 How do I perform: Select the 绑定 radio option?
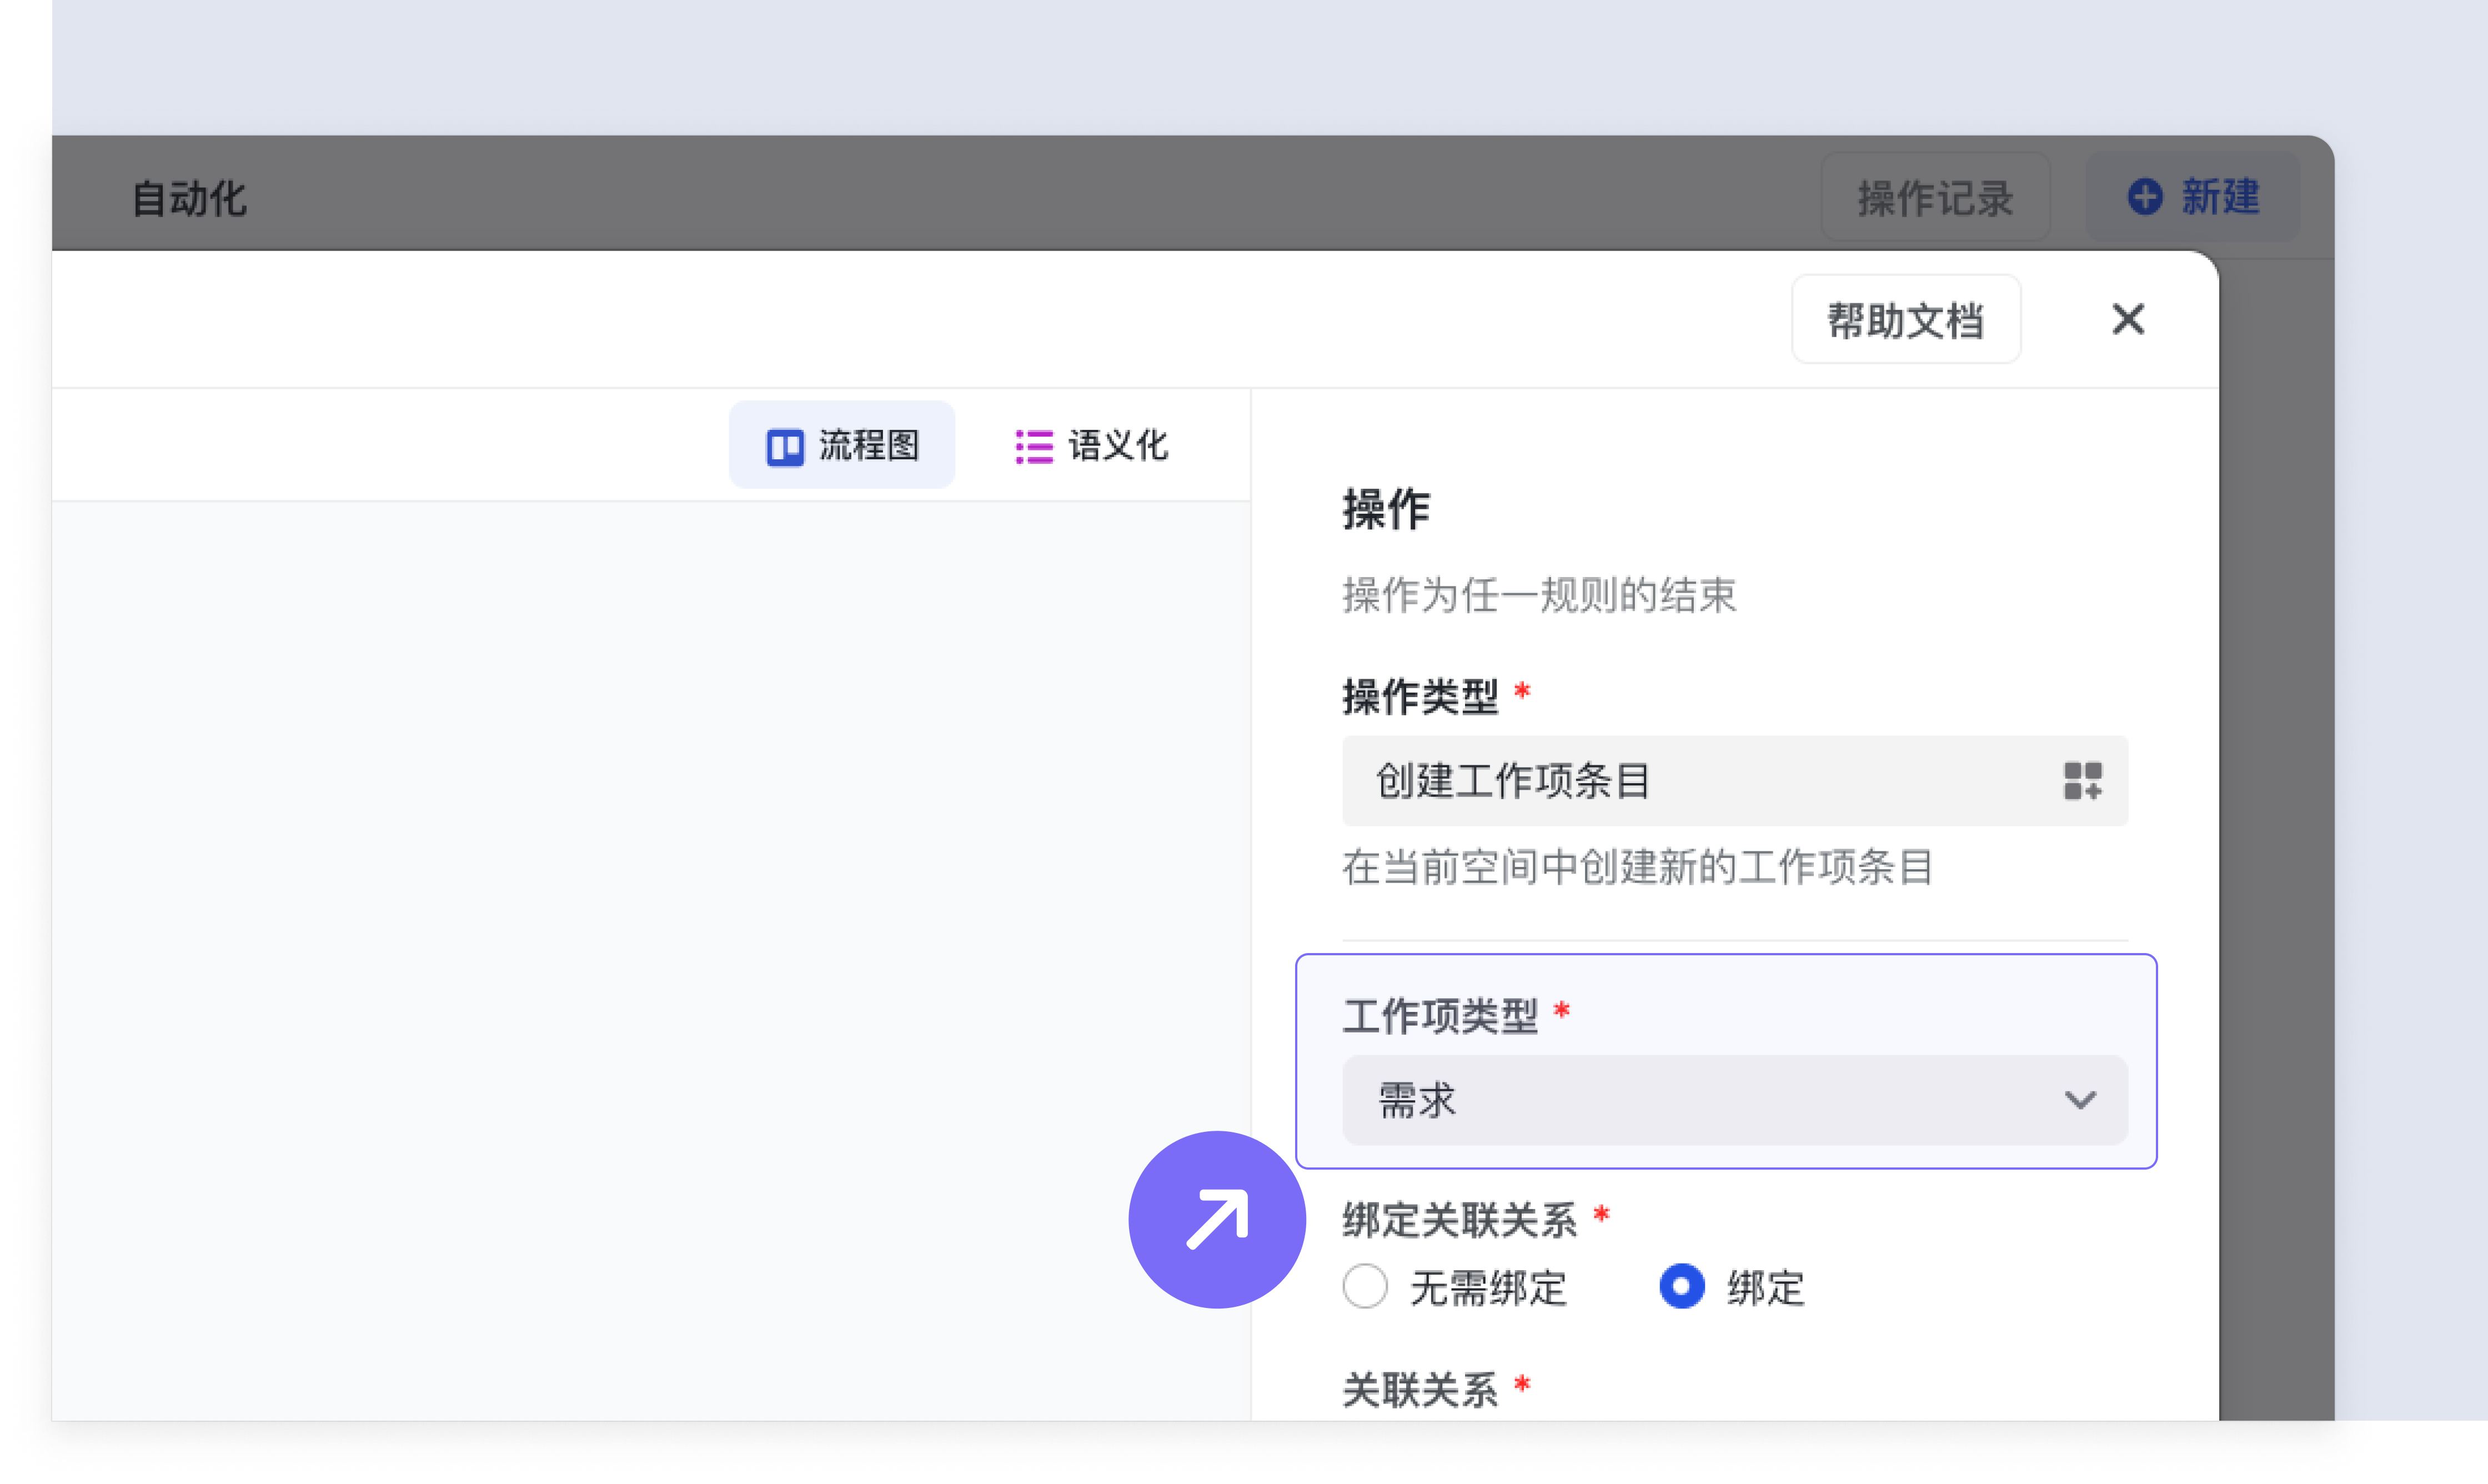[1682, 1287]
